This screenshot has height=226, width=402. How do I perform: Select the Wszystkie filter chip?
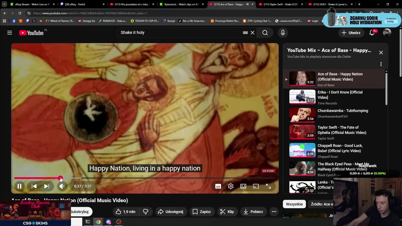[x=294, y=204]
